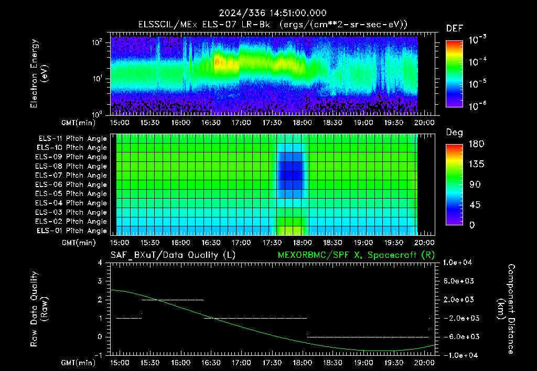Select the ELS-03 Pitch Angle row label

71,213
